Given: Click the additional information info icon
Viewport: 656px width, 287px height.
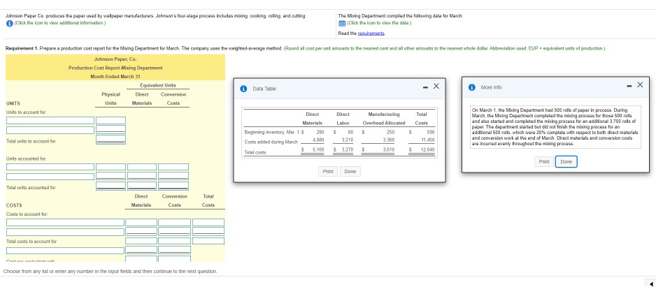Looking at the screenshot, I should click(x=9, y=22).
